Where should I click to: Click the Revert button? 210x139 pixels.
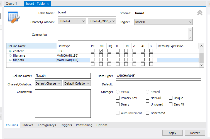(x=195, y=133)
